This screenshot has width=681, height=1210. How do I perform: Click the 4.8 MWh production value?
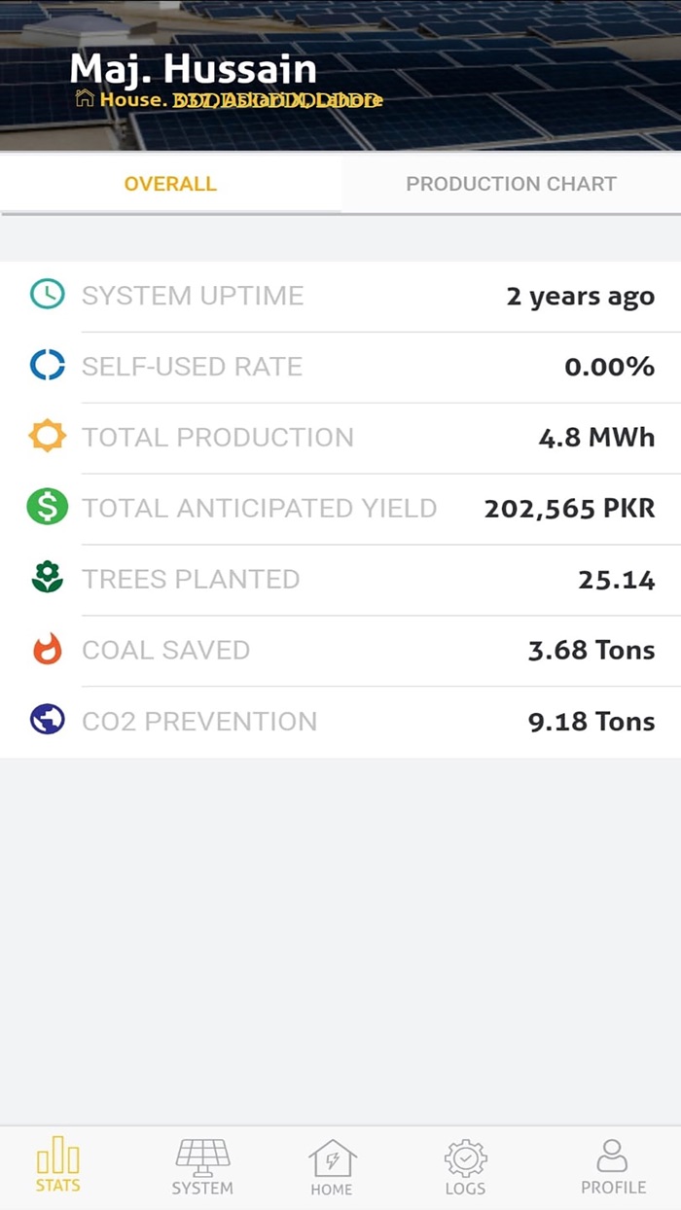tap(597, 437)
